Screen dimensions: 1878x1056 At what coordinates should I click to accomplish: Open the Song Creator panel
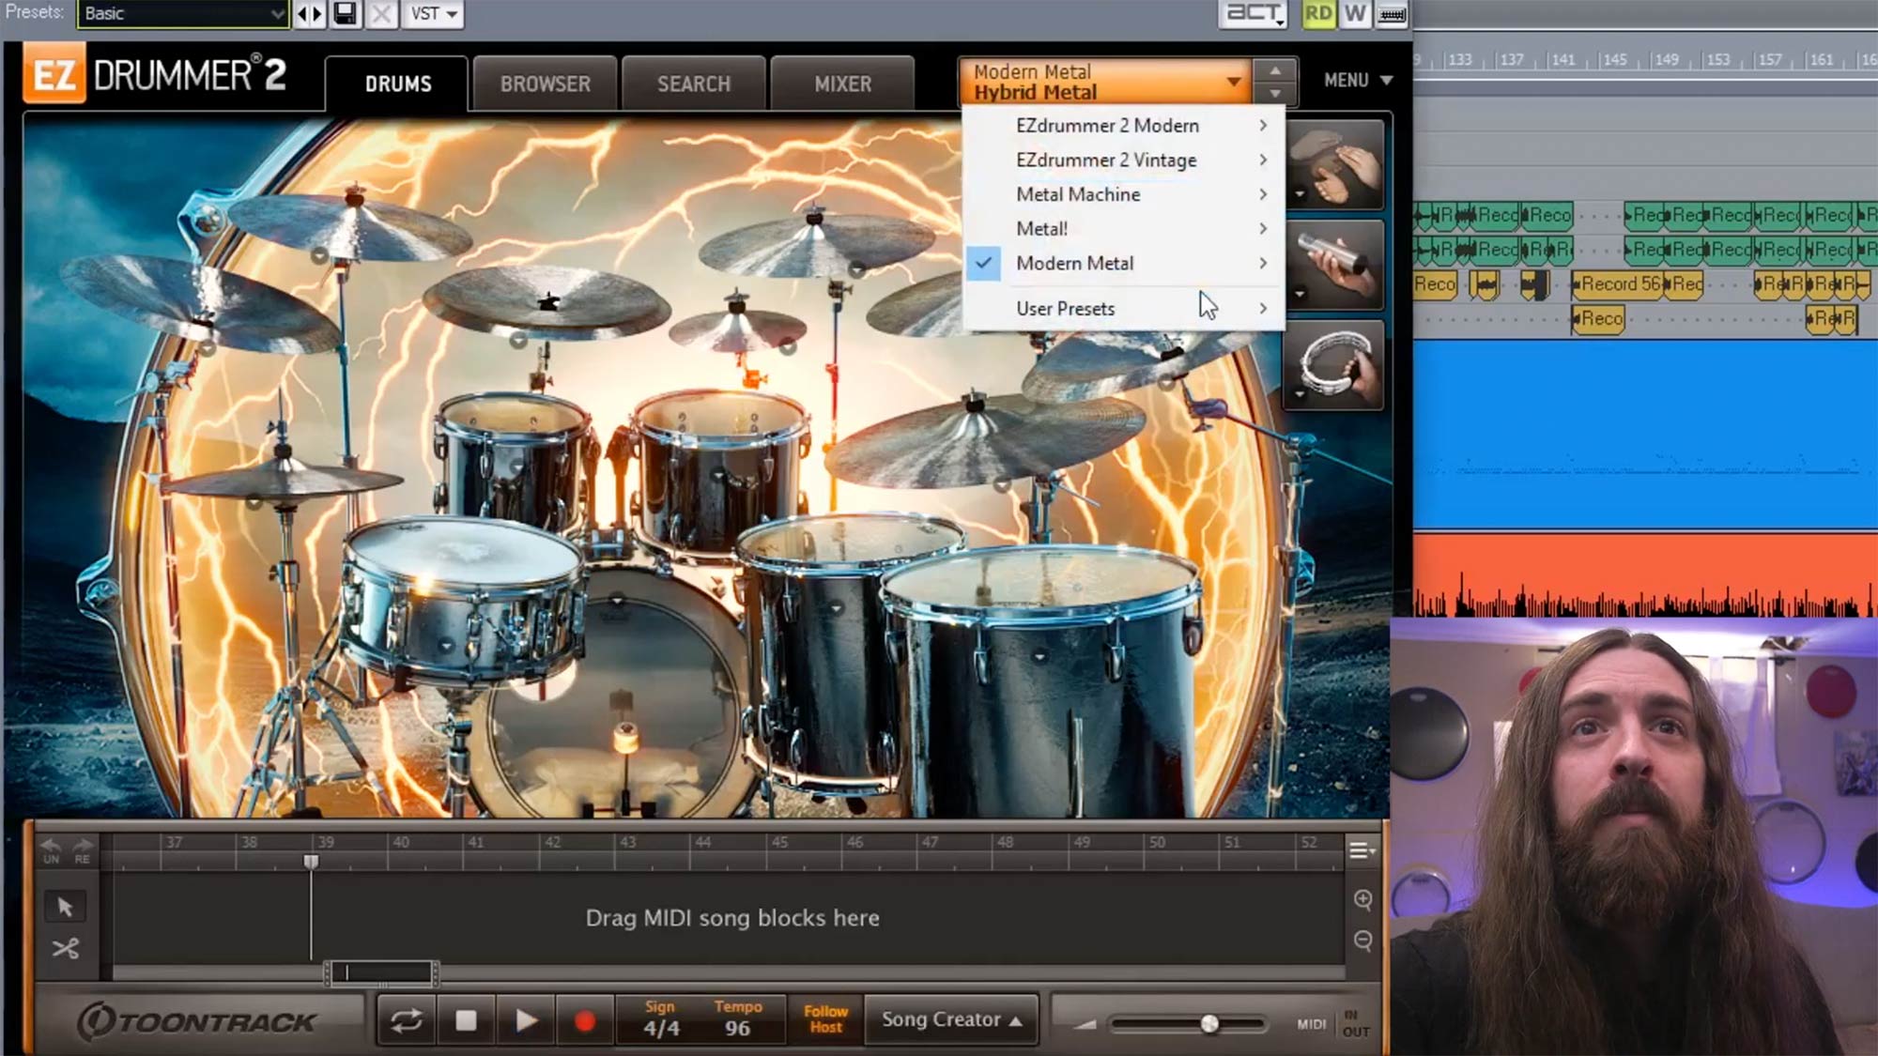(951, 1020)
